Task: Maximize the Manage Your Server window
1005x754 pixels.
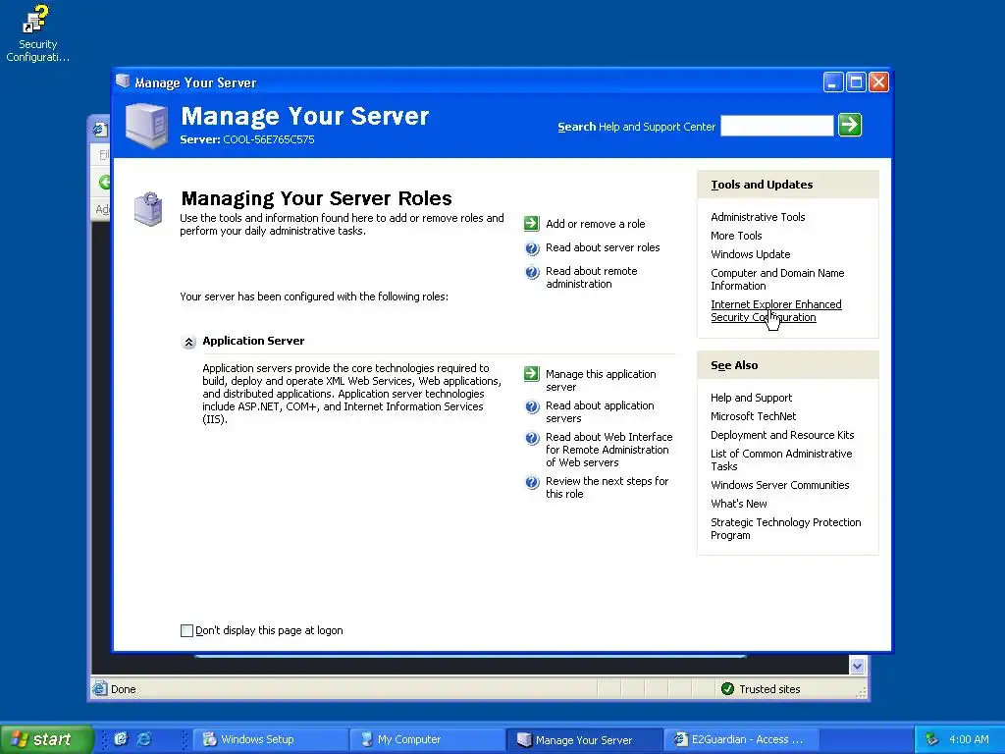Action: tap(856, 82)
